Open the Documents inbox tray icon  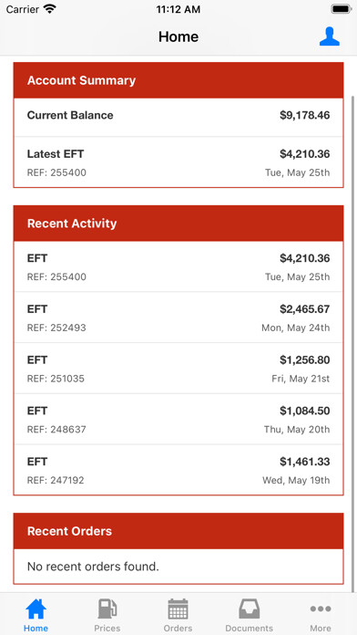(249, 609)
